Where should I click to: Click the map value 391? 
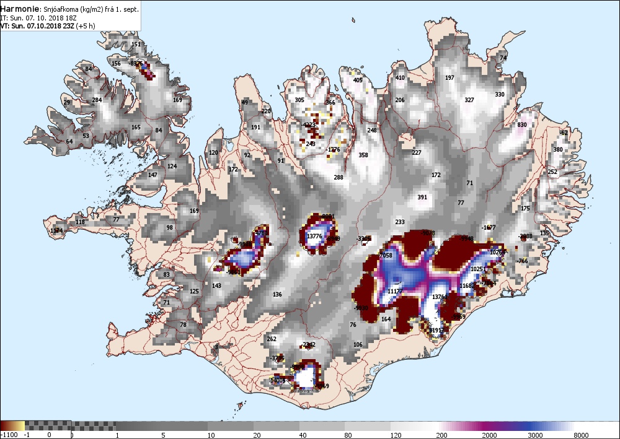pyautogui.click(x=422, y=197)
